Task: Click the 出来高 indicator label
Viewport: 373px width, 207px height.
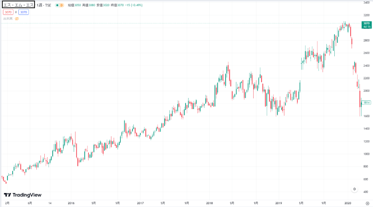Action: pyautogui.click(x=8, y=19)
